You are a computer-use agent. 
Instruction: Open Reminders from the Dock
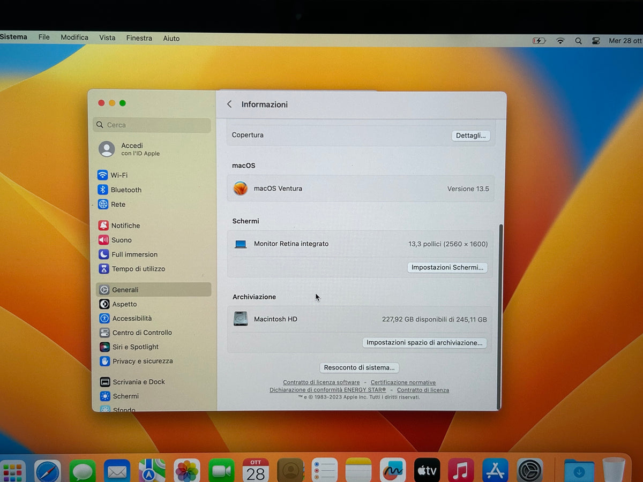324,471
